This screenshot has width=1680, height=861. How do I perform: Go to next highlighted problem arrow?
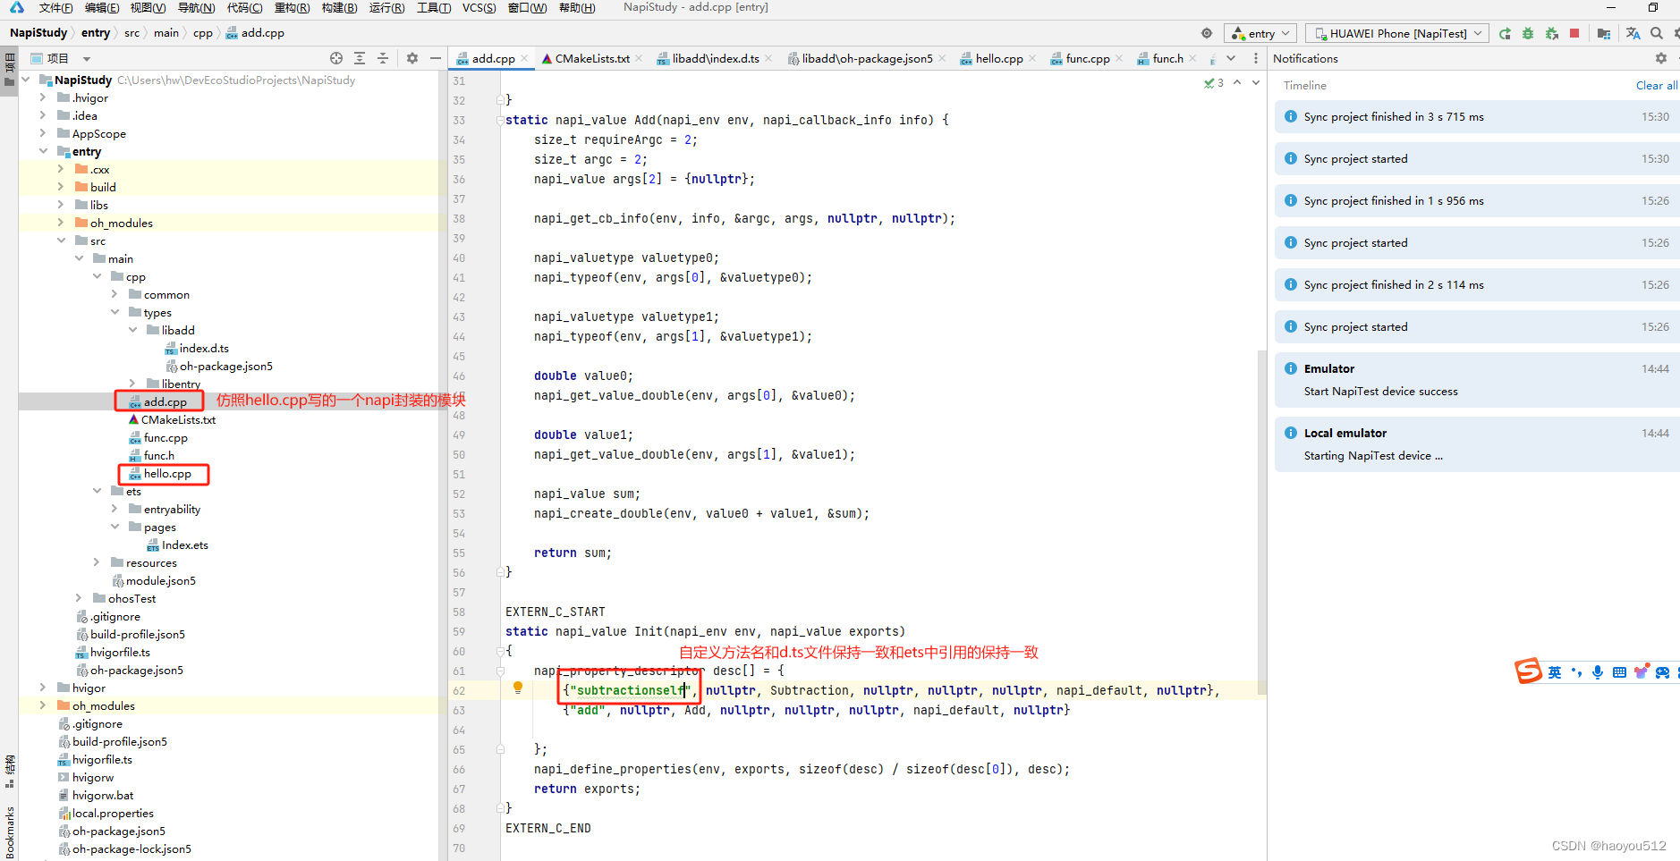point(1256,82)
